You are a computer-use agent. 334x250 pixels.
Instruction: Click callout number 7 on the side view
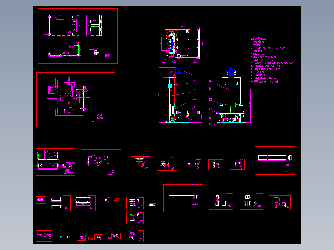pyautogui.click(x=194, y=98)
